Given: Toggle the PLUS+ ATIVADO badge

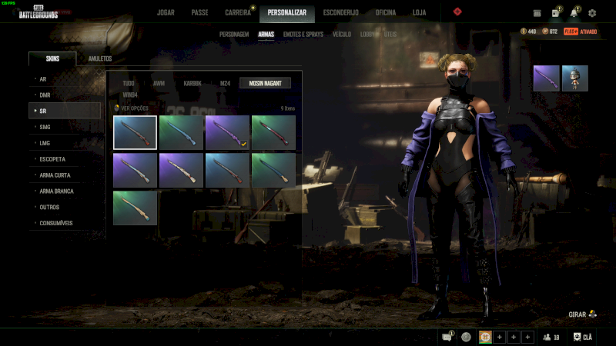Looking at the screenshot, I should (581, 32).
